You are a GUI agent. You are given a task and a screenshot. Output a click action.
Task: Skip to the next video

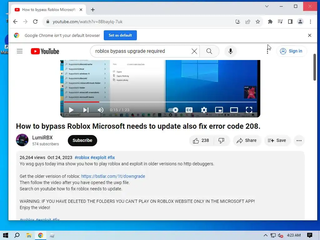click(x=86, y=110)
